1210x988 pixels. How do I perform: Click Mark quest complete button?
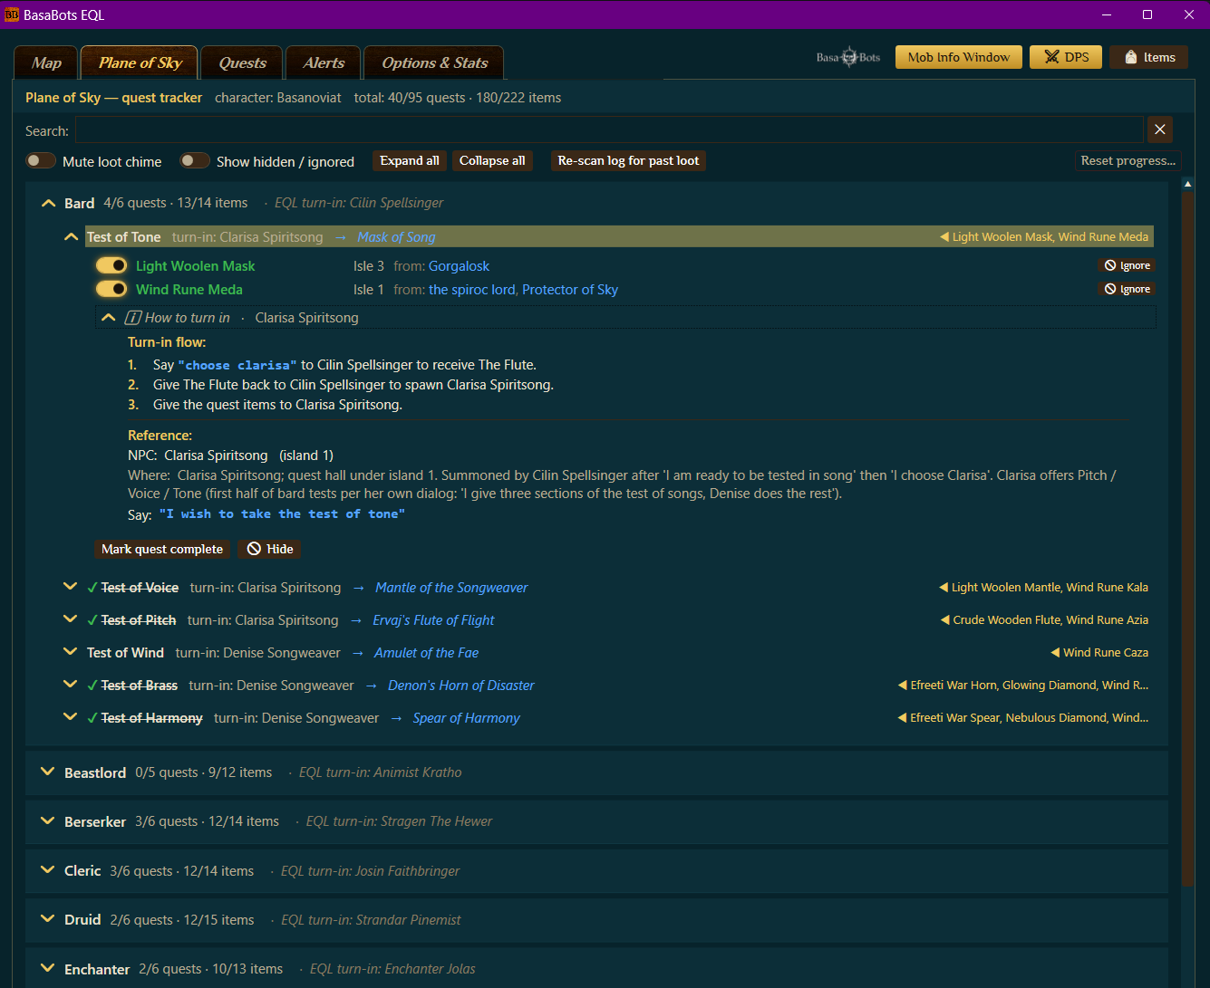tap(162, 549)
